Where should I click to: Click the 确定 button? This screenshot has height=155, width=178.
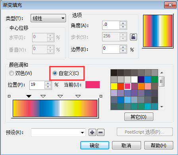pyautogui.click(x=95, y=145)
